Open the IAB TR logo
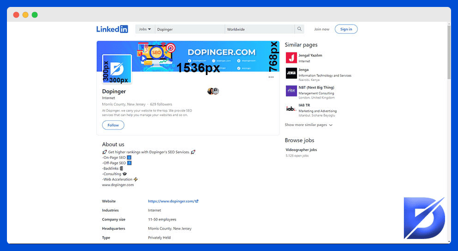Viewport: 458px width, 251px height. (291, 108)
